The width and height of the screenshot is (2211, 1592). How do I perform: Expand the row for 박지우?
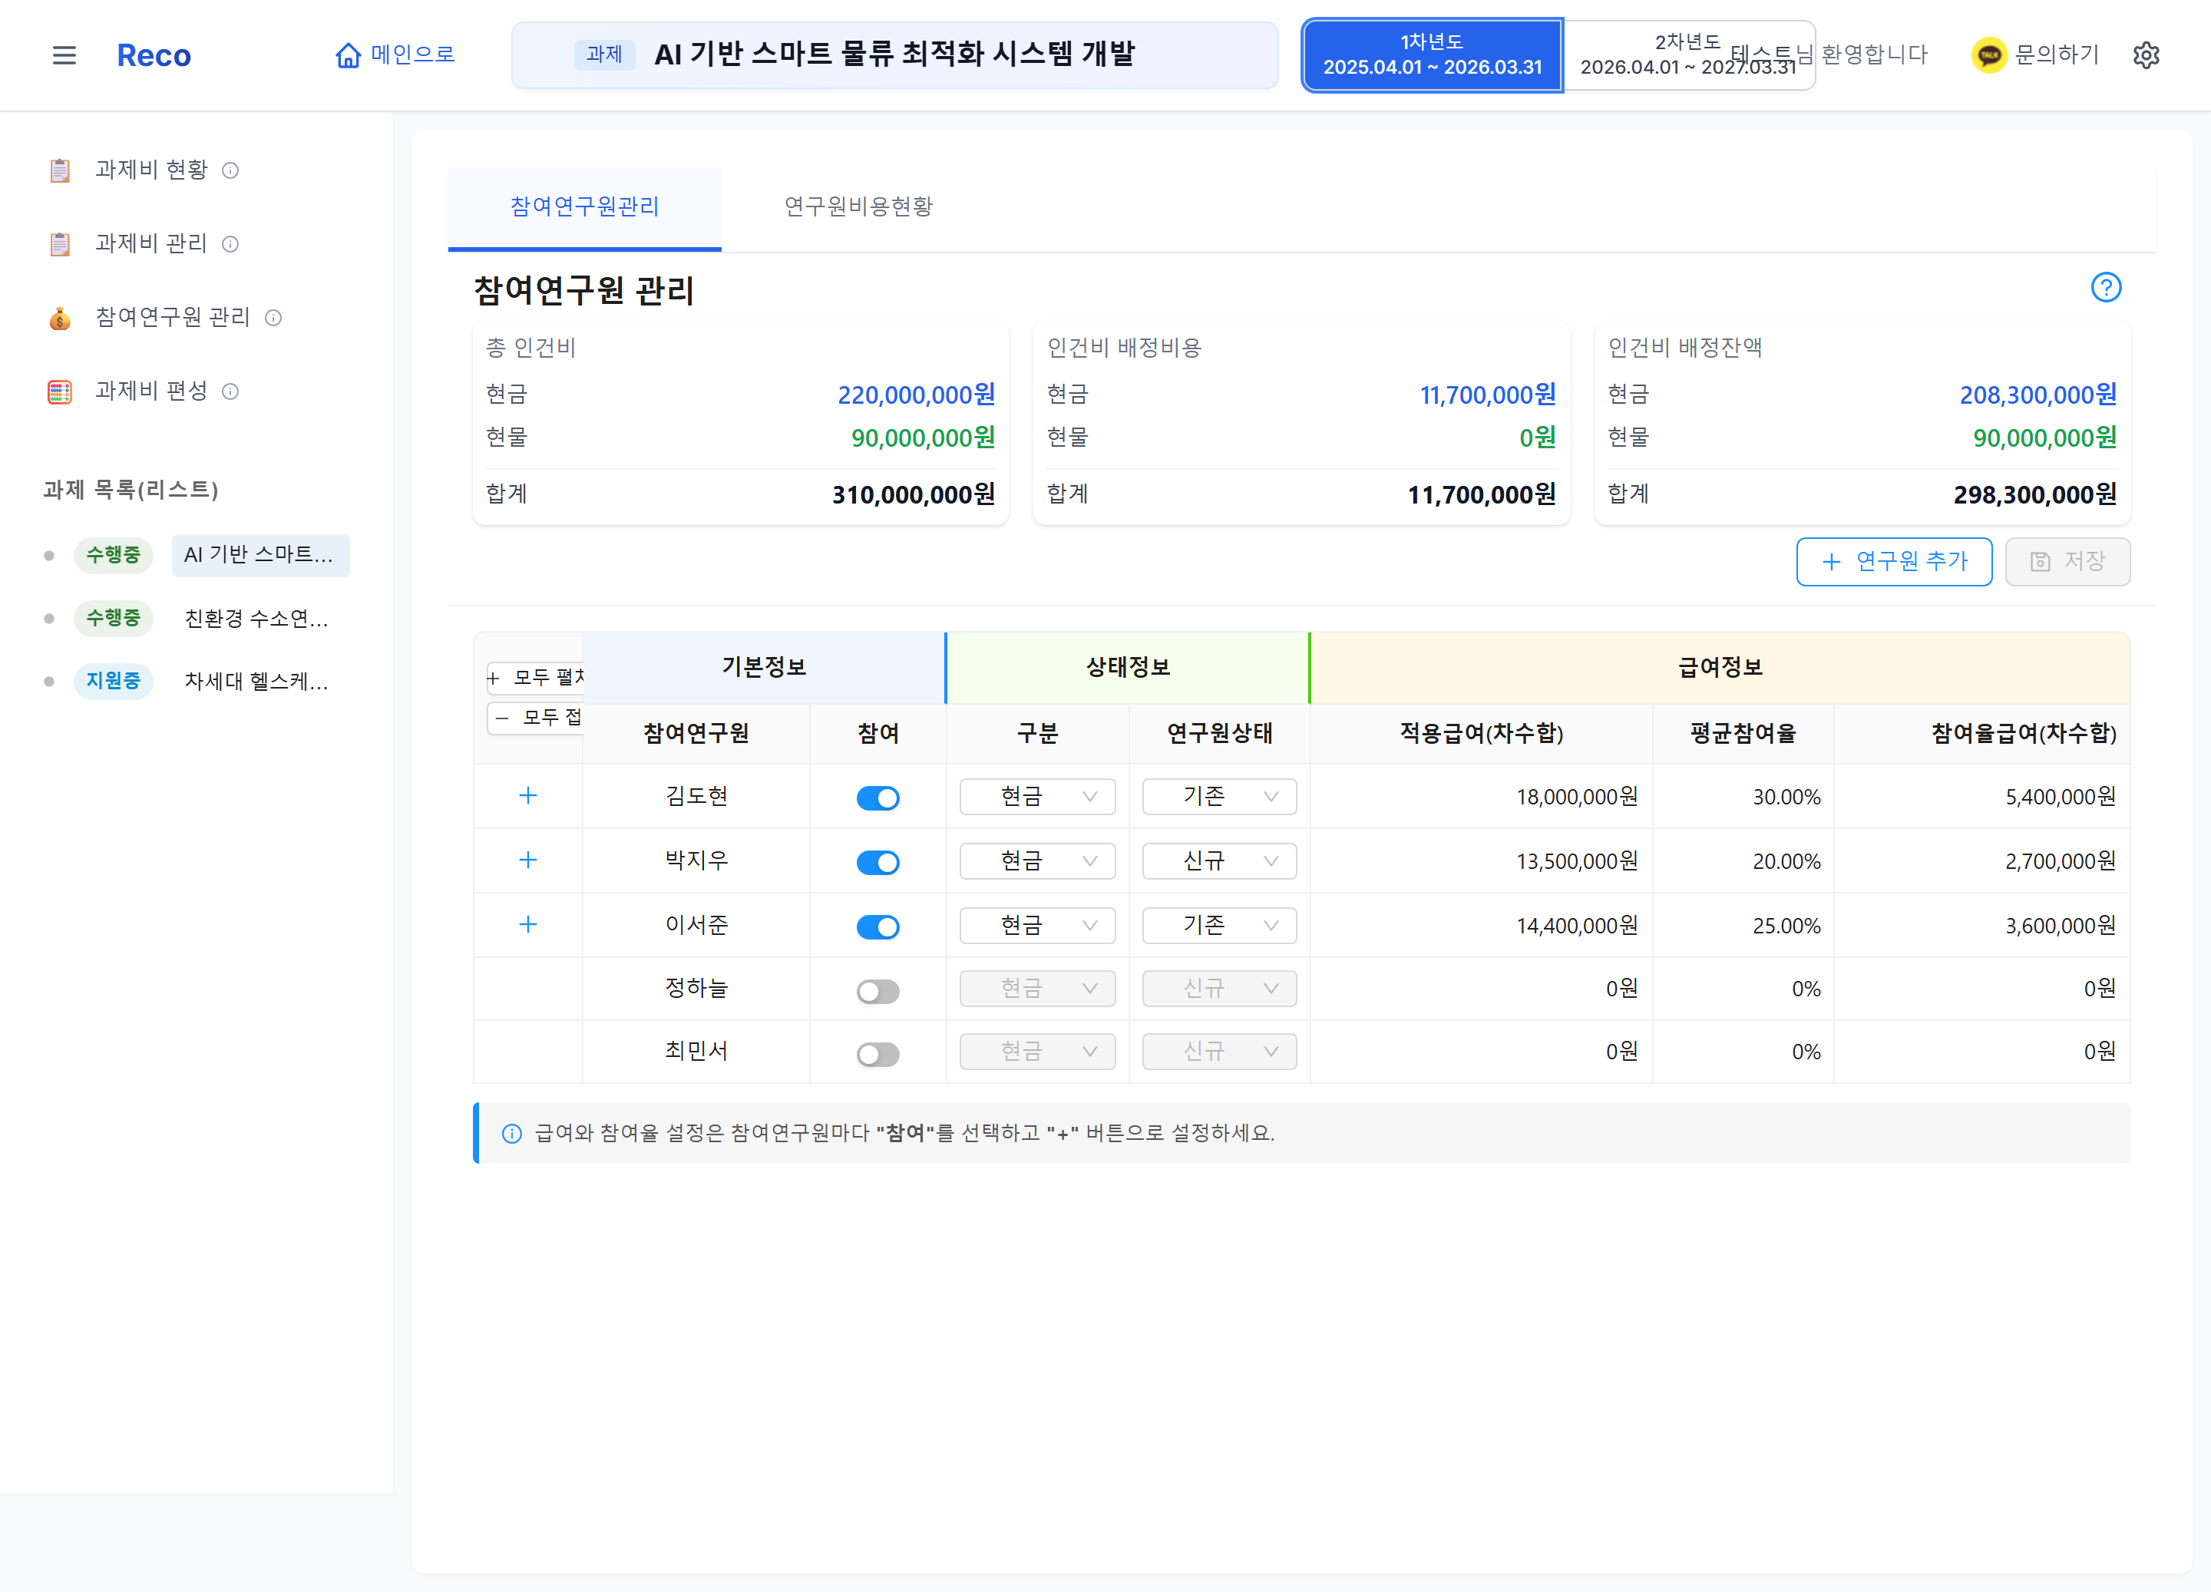coord(527,860)
